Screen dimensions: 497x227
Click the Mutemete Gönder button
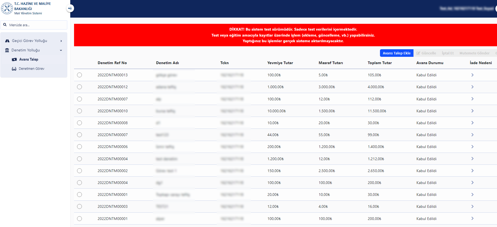click(x=474, y=53)
